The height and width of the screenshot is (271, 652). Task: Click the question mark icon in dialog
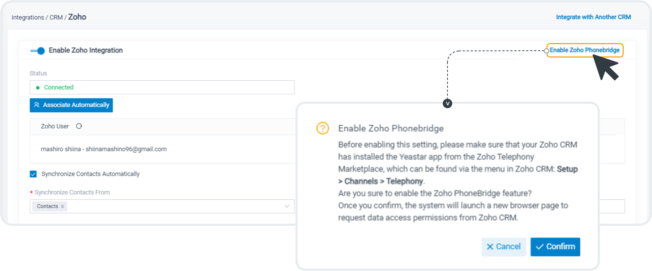(323, 128)
